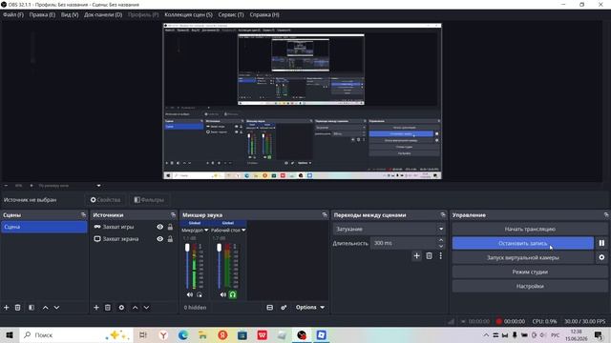Add a new source with plus icon

coord(96,307)
